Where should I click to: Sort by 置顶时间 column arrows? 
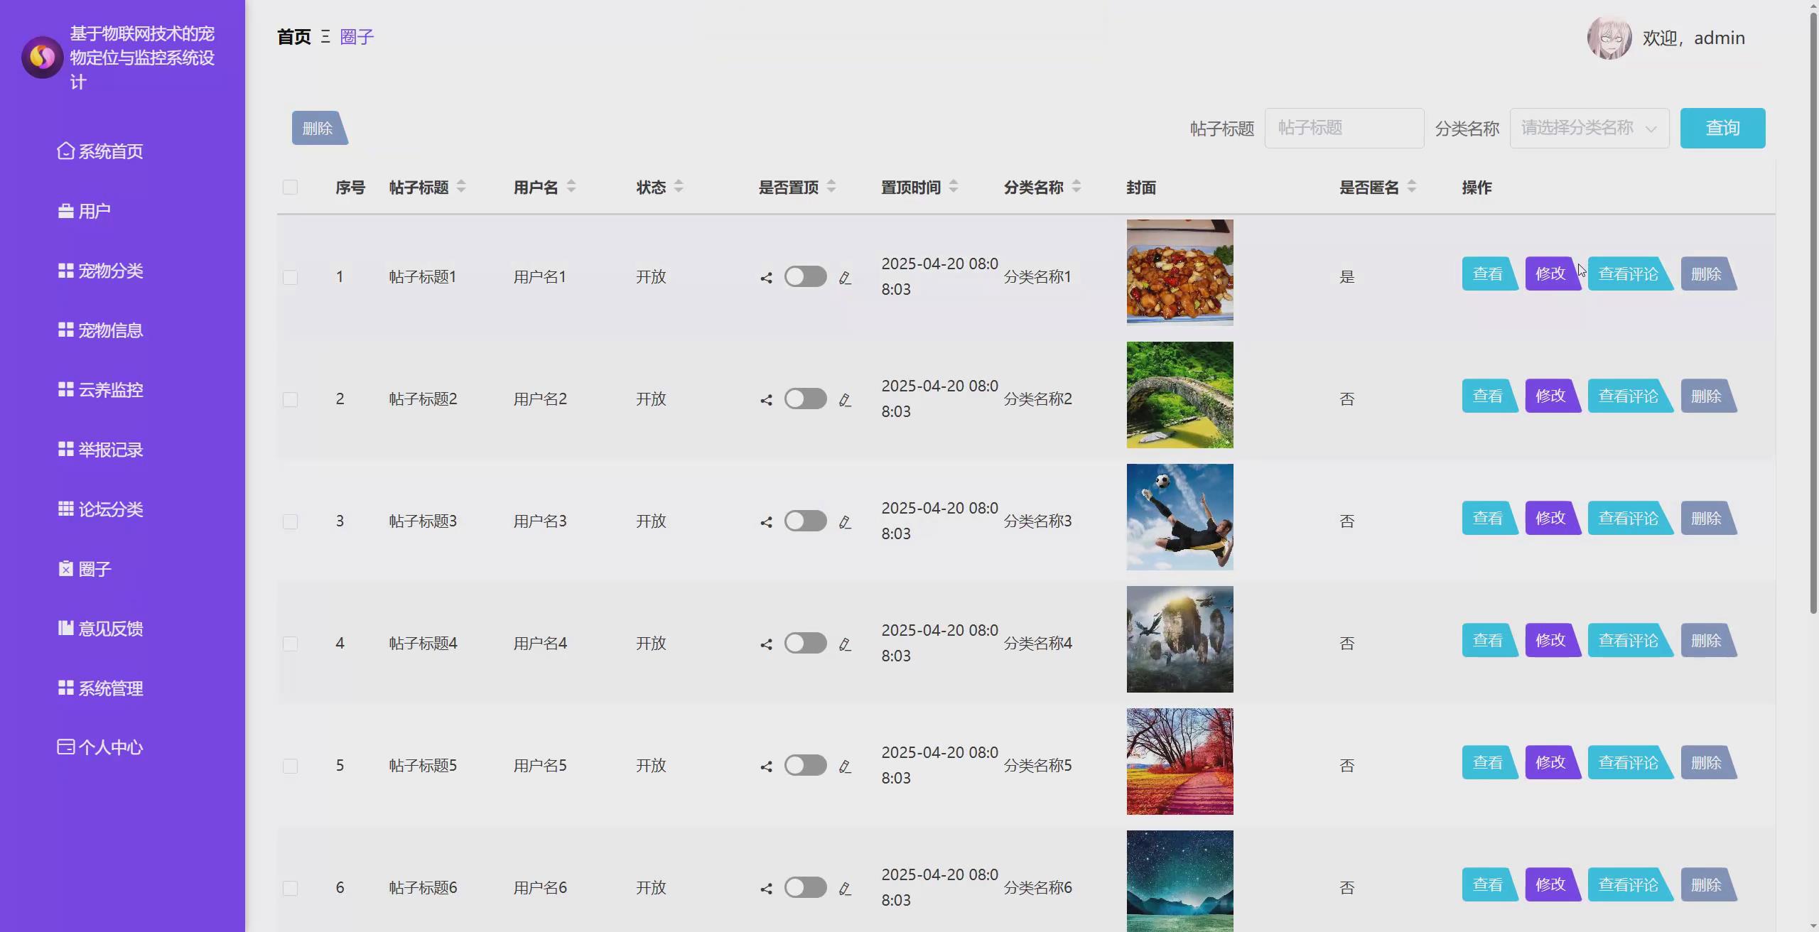coord(954,187)
